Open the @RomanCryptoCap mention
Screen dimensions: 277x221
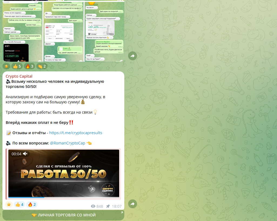point(68,143)
